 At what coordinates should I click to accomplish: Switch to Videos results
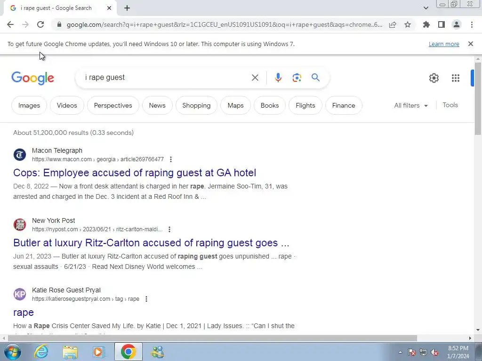coord(67,105)
